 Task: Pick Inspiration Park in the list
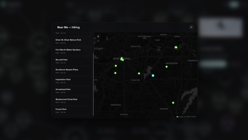pos(72,81)
